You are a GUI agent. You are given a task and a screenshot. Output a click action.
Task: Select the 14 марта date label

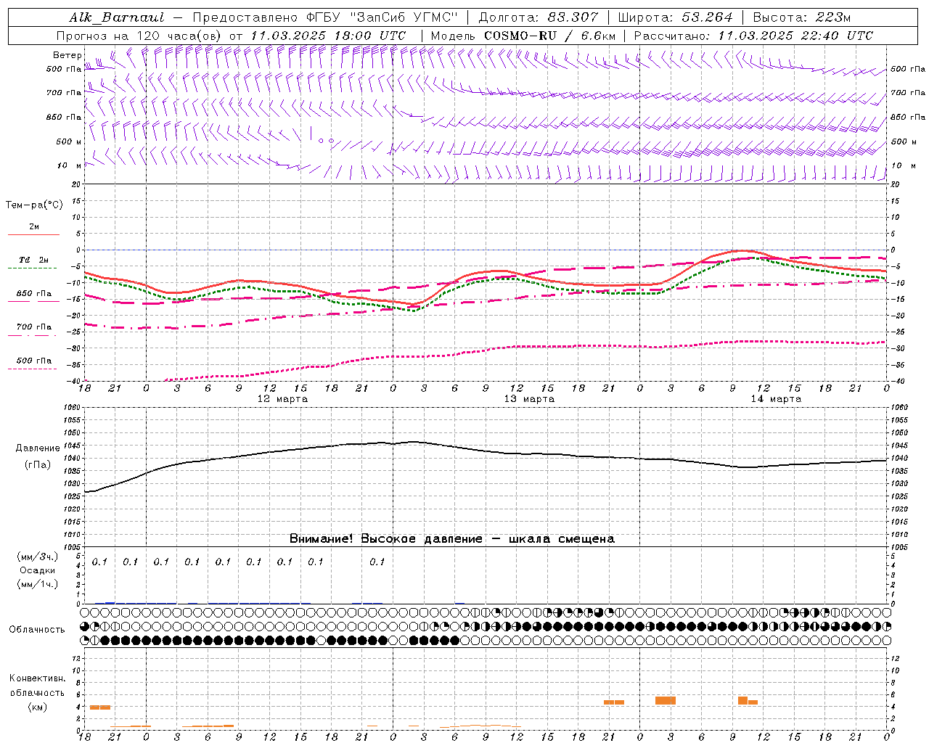[777, 399]
